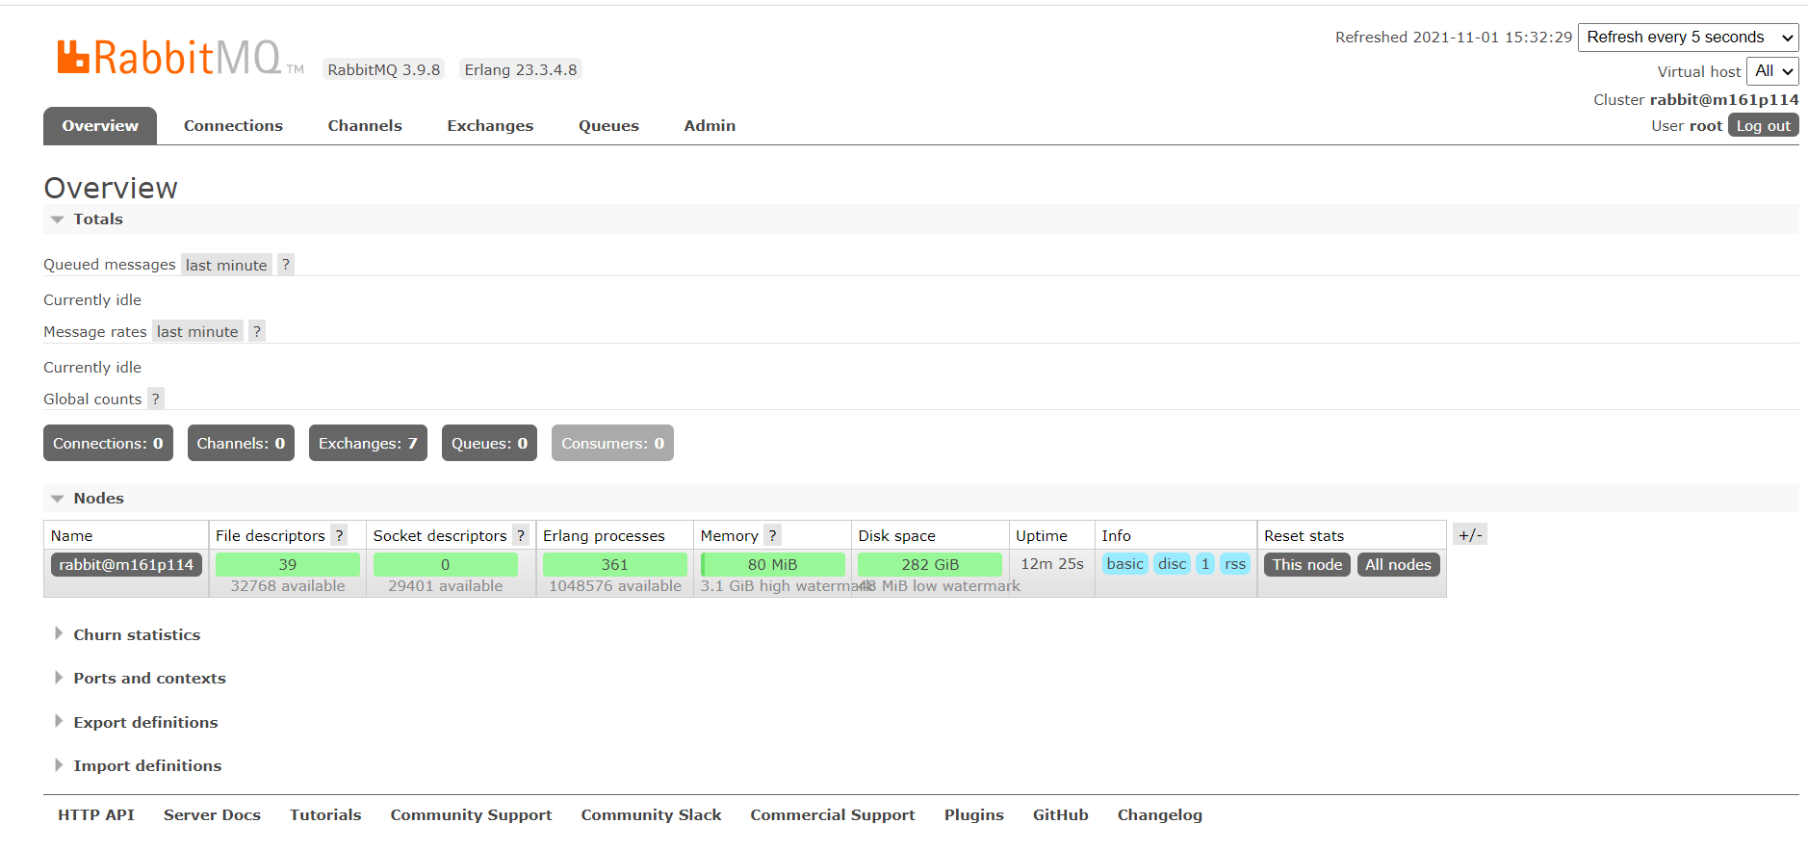The width and height of the screenshot is (1808, 850).
Task: Open help for Message rates
Action: (x=257, y=331)
